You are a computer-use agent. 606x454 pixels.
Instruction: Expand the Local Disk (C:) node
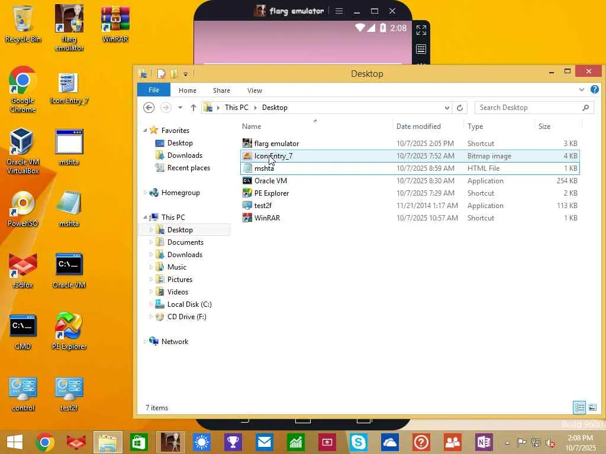click(x=151, y=304)
